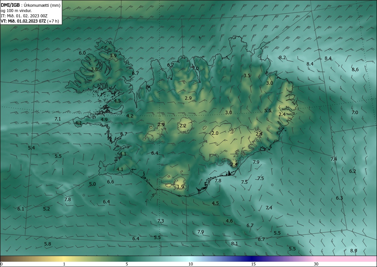
Task: Select the 3.5 value on the map
Action: point(247,75)
